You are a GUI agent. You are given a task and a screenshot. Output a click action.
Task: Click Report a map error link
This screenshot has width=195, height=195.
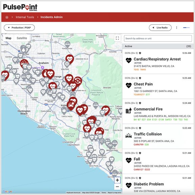pyautogui.click(x=114, y=193)
